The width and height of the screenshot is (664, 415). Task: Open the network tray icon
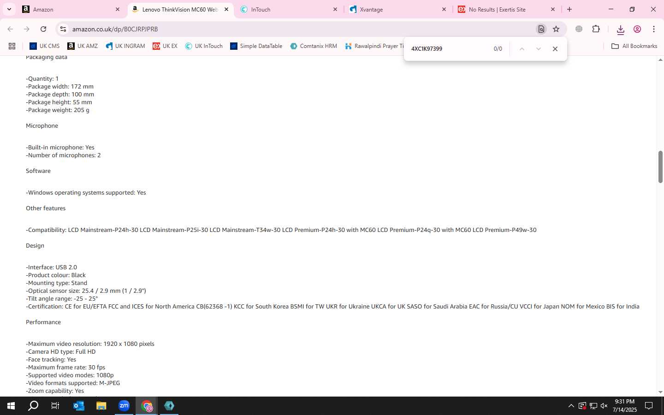[593, 406]
